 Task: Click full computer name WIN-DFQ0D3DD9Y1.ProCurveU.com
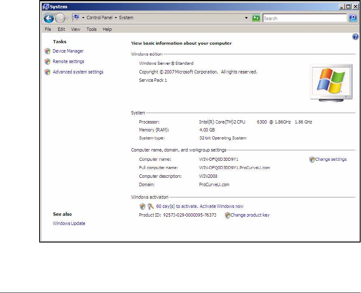235,168
